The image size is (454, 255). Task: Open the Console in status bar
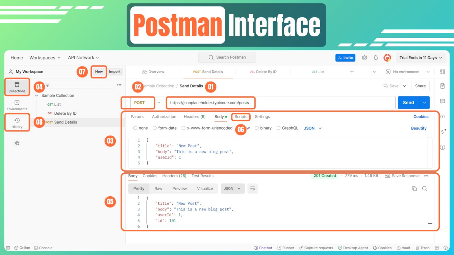[x=43, y=248]
